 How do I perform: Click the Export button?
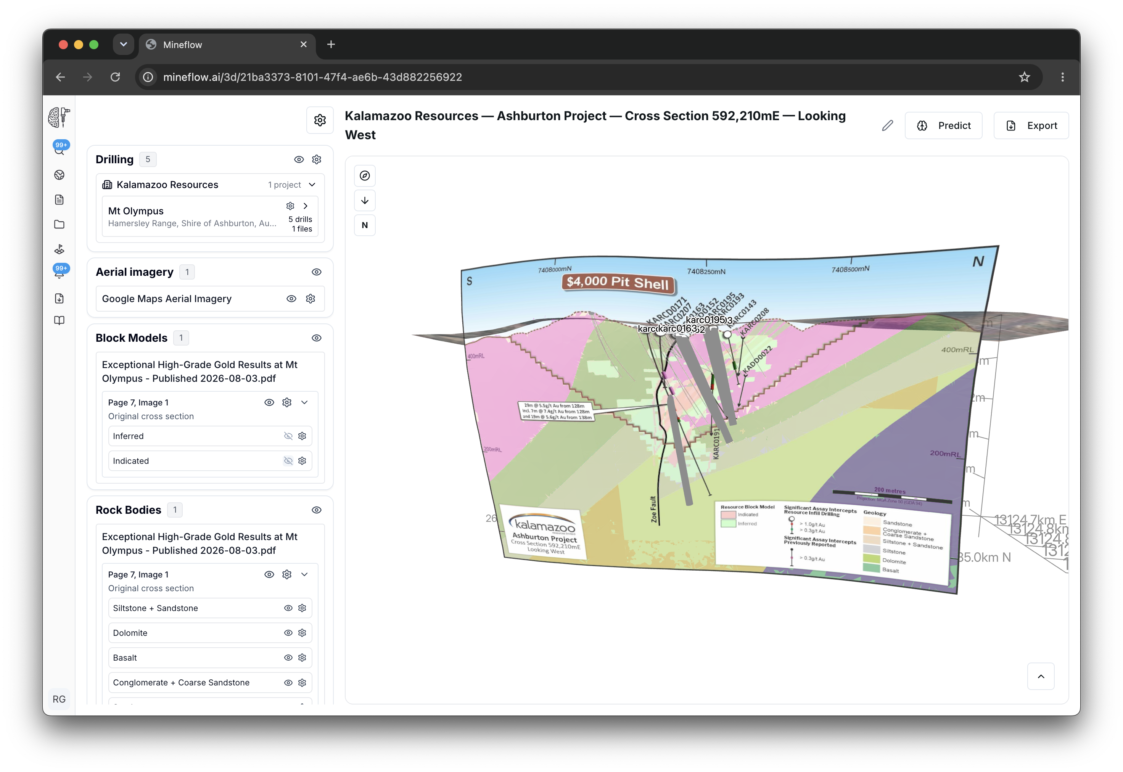[1031, 126]
